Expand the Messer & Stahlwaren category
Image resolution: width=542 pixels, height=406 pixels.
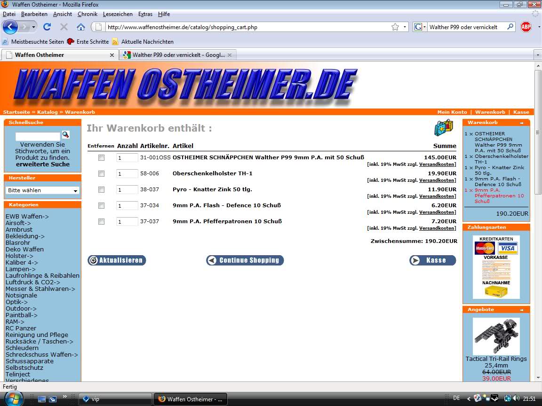click(x=40, y=289)
